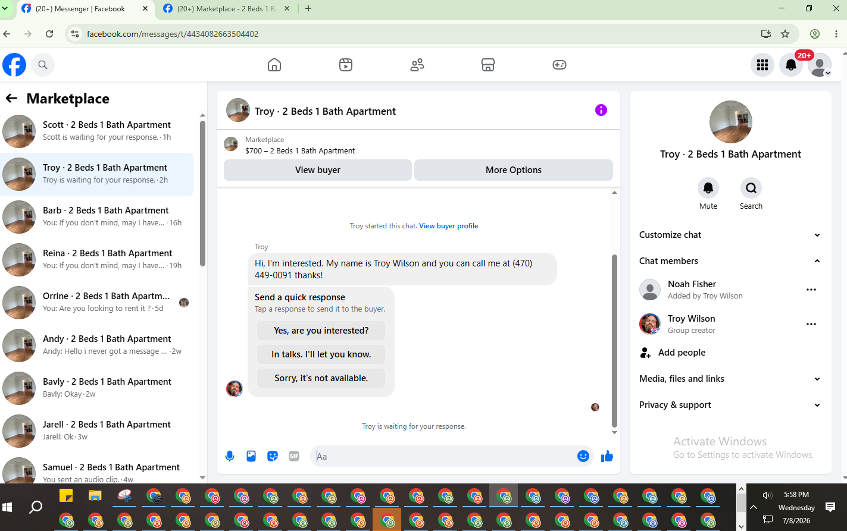Viewport: 847px width, 531px height.
Task: Switch to the Marketplace 2 Beds browser tab
Action: pos(227,9)
